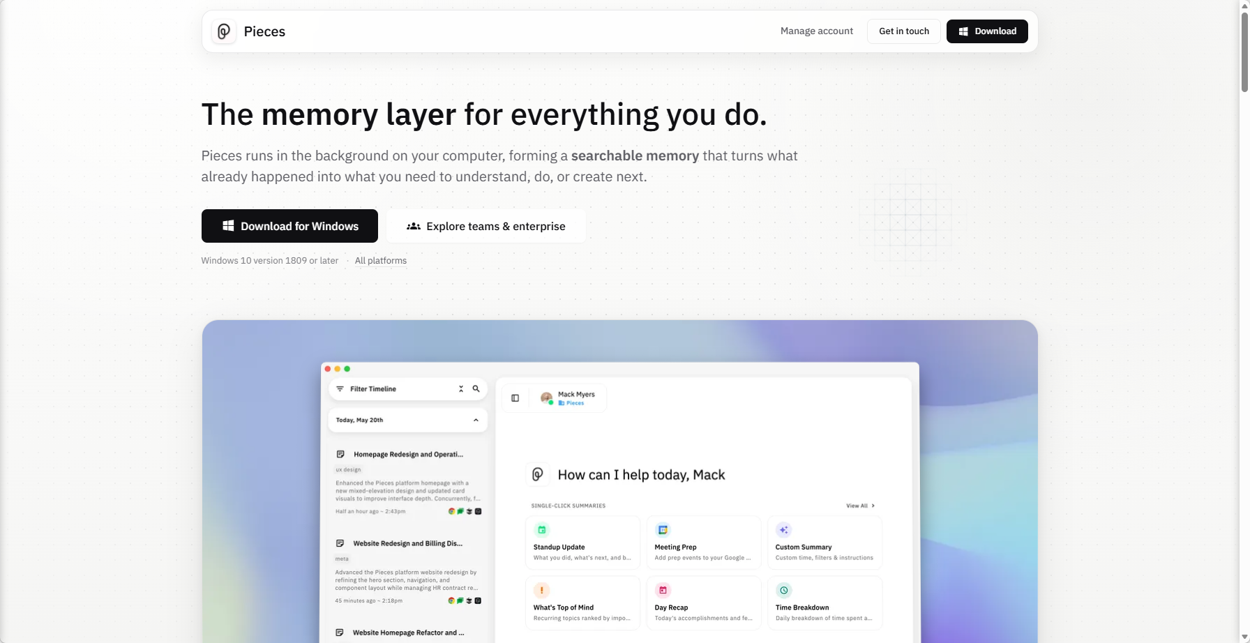Select the 'Website Homepage Refactor and ...' timeline title
This screenshot has height=643, width=1250.
[408, 633]
